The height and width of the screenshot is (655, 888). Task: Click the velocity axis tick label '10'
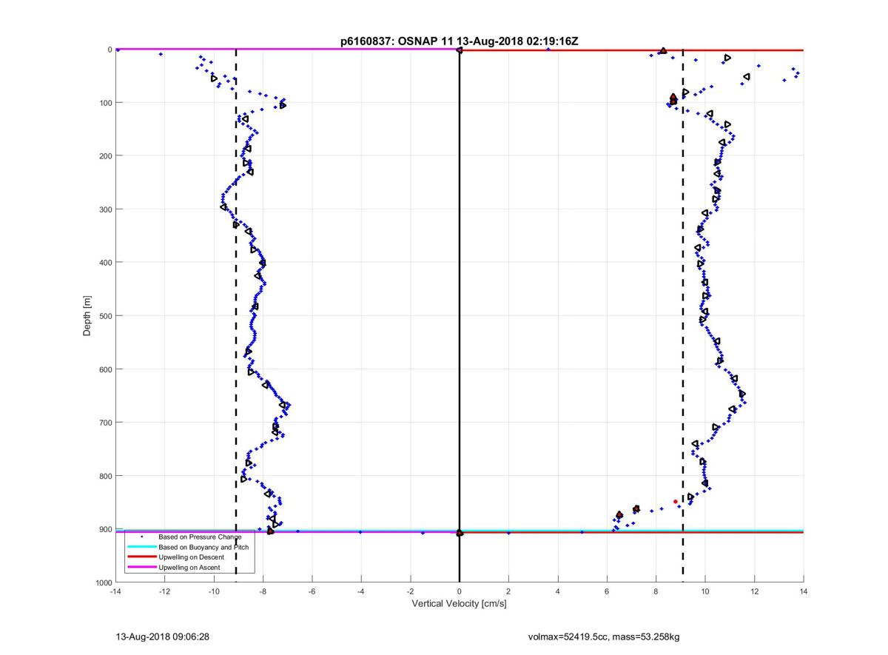point(705,591)
